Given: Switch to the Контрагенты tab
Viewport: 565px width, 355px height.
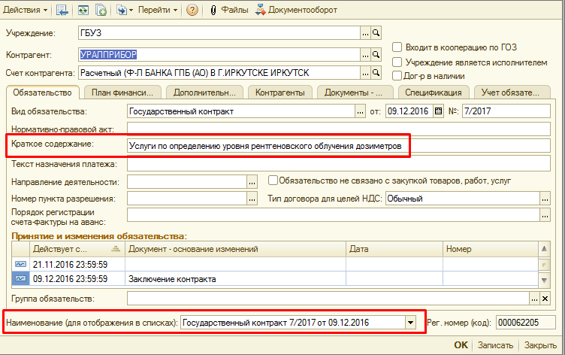Looking at the screenshot, I should coord(279,93).
